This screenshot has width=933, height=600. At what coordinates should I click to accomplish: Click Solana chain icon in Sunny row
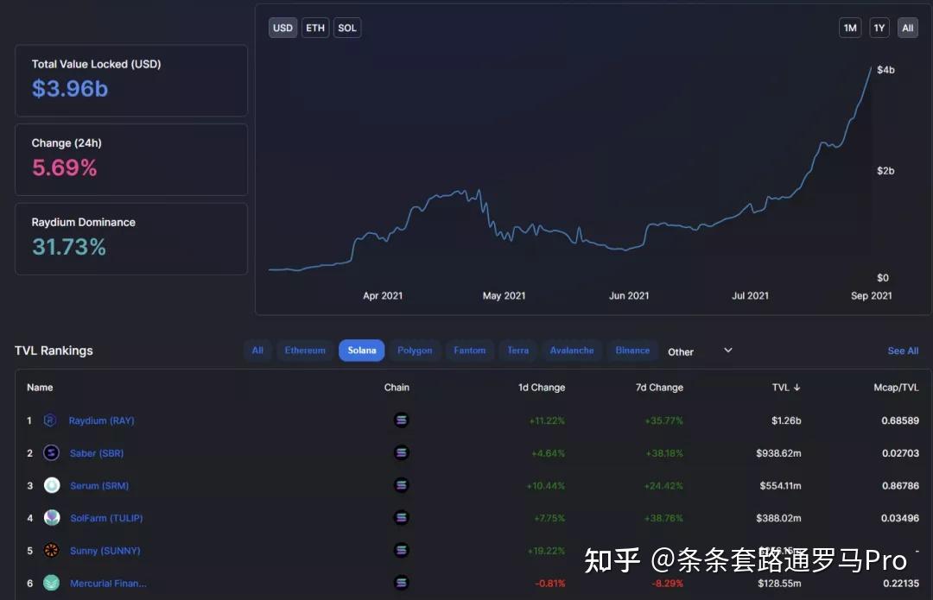pos(402,551)
